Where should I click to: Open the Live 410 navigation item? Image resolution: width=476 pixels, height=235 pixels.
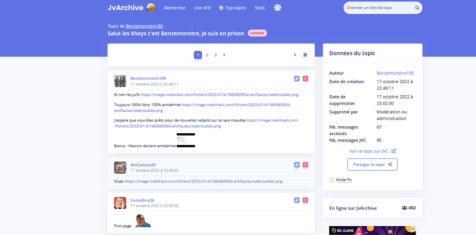(x=202, y=8)
